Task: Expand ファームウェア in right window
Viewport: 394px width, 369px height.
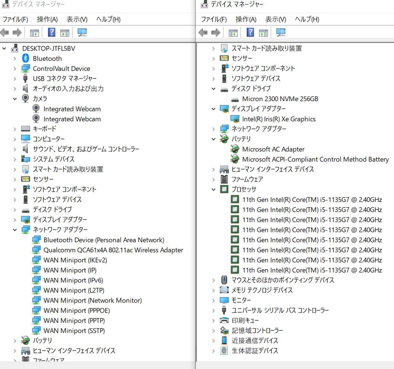Action: pos(214,179)
